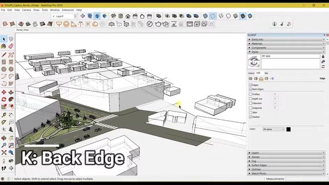Expand the Soften Edges panel
This screenshot has width=329, height=185.
pyautogui.click(x=286, y=165)
